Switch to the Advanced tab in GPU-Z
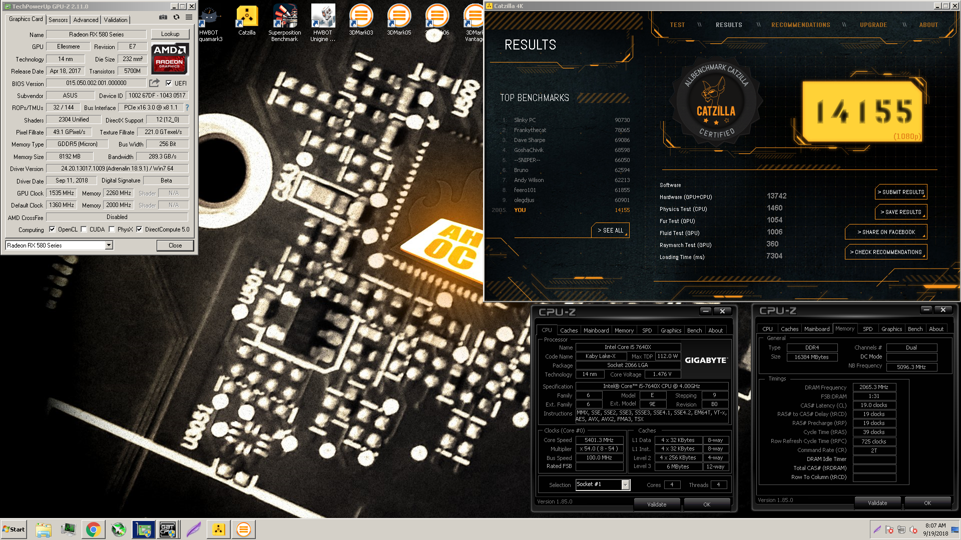961x540 pixels. coord(86,20)
